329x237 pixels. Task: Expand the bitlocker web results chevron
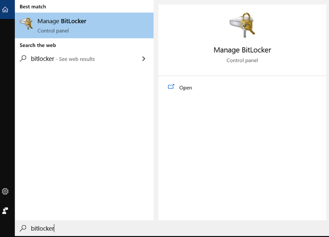point(144,58)
